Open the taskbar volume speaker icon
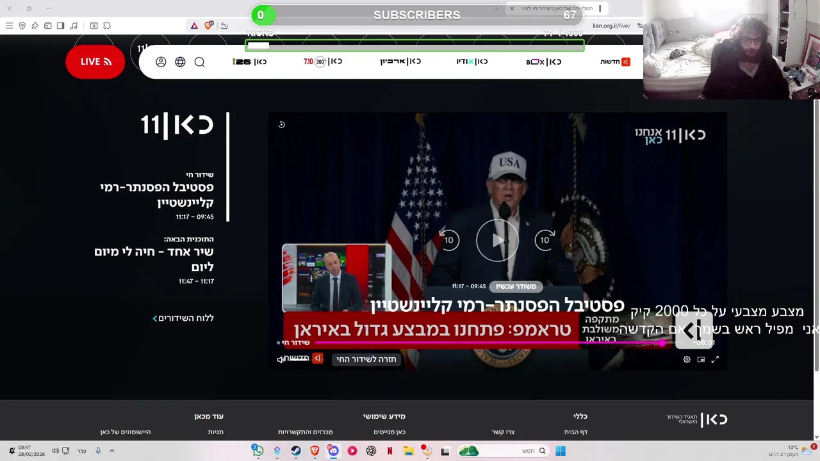Viewport: 820px width, 461px height. [x=55, y=451]
